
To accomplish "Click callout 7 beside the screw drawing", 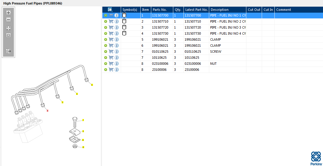I will (x=83, y=120).
